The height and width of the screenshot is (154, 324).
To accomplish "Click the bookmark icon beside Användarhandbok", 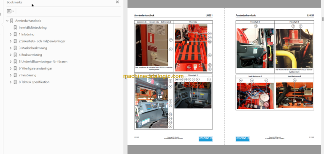I will [12, 21].
